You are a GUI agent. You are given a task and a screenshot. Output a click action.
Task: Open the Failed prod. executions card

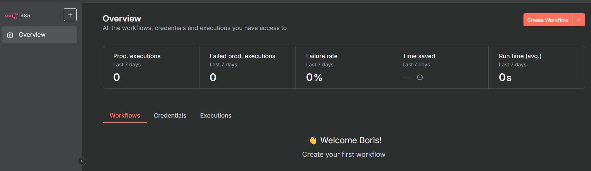(248, 67)
